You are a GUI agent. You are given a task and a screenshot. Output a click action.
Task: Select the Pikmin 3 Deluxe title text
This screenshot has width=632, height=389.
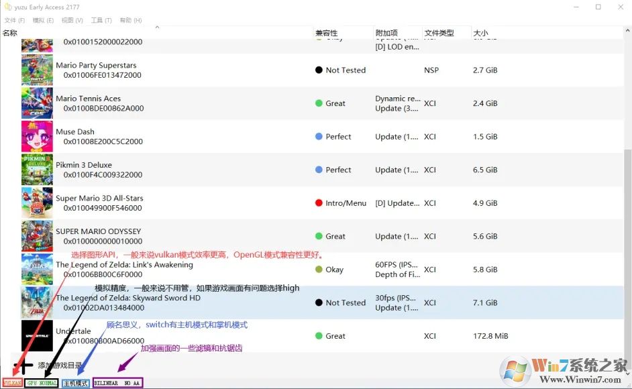[x=84, y=165]
